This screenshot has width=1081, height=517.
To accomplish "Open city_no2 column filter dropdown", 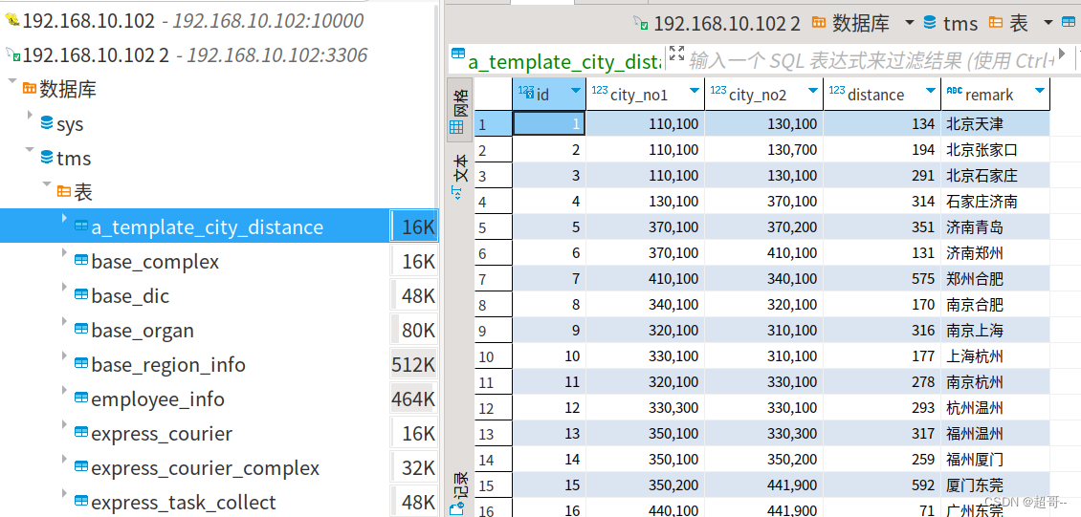I will (813, 91).
